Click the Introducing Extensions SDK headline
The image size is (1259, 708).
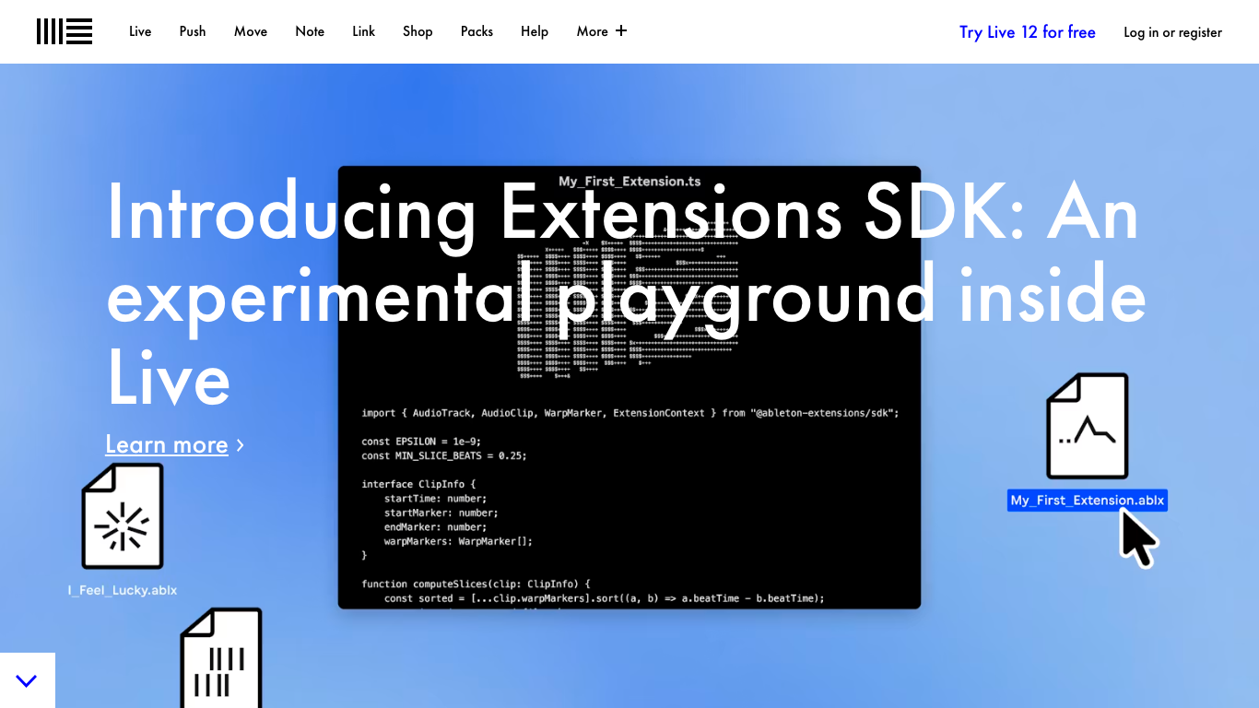click(627, 295)
